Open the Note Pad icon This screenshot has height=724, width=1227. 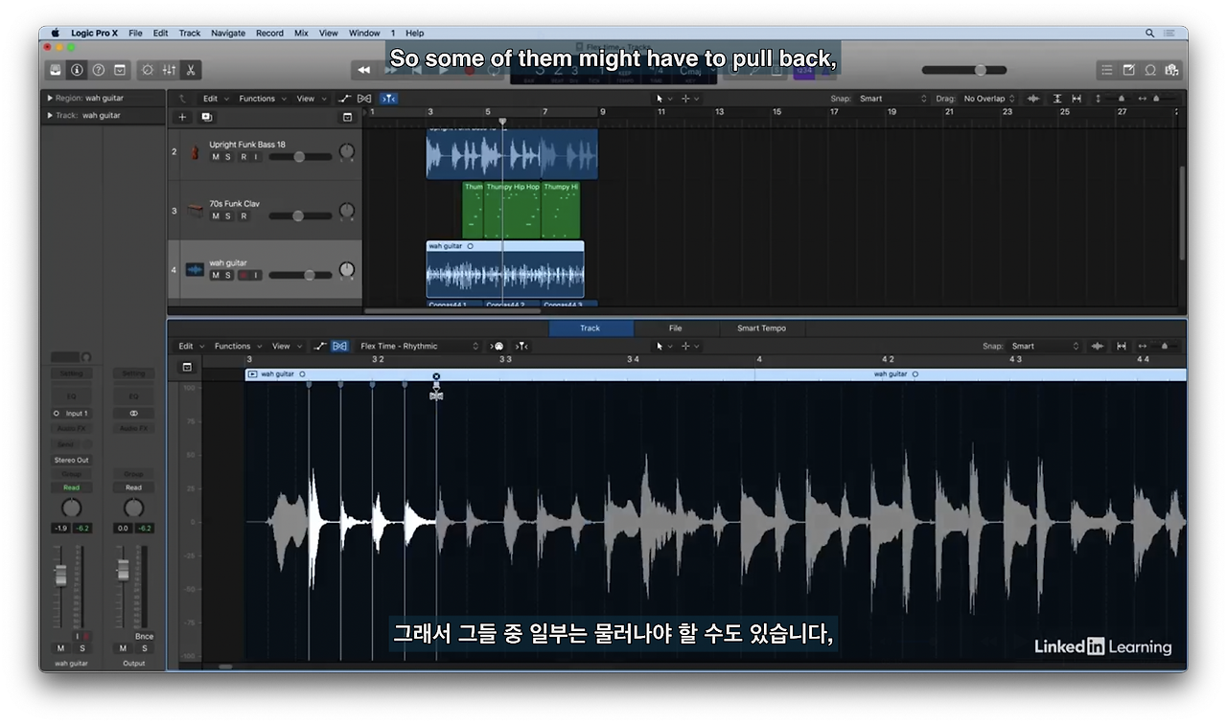(1128, 70)
